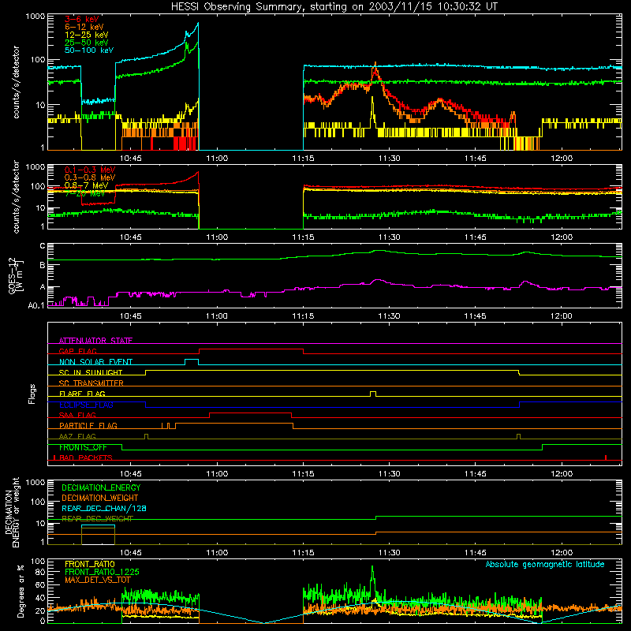Click the 'A0.1' tick label on GOES axis
Viewport: 631px width, 631px height.
pyautogui.click(x=36, y=305)
